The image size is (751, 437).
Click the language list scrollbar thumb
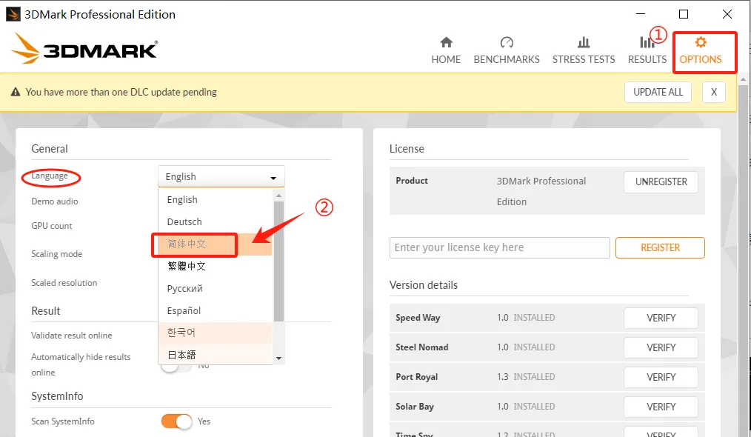pyautogui.click(x=278, y=261)
